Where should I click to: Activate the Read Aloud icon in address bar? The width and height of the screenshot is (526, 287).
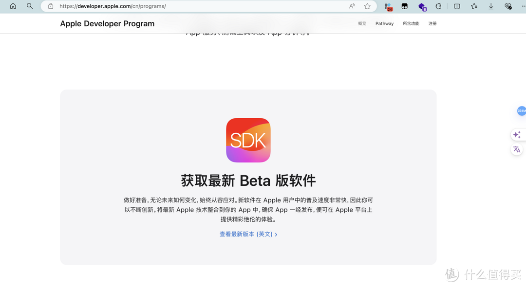pos(352,6)
